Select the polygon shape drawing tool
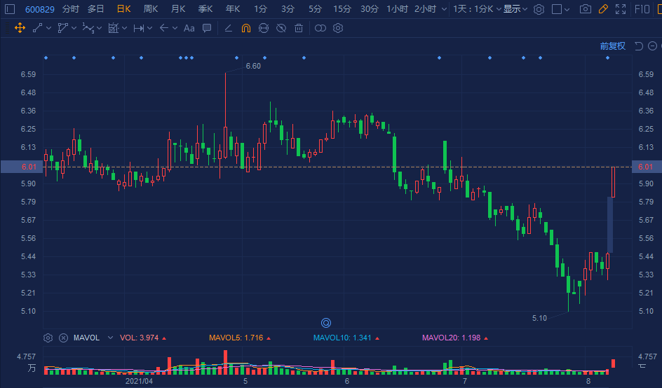 point(63,28)
